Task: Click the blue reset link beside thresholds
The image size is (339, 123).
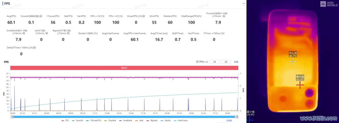Action: pyautogui.click(x=236, y=62)
